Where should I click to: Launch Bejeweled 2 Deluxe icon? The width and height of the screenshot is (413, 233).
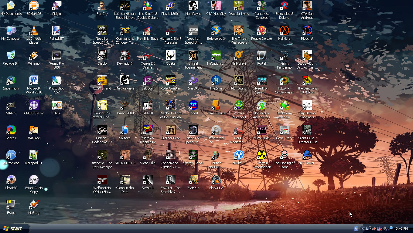coord(284,5)
